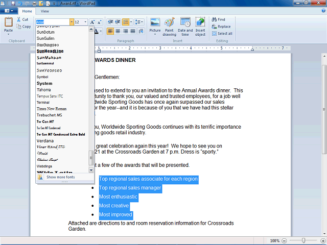Click the Grow font button
This screenshot has height=245, width=327.
[x=92, y=22]
